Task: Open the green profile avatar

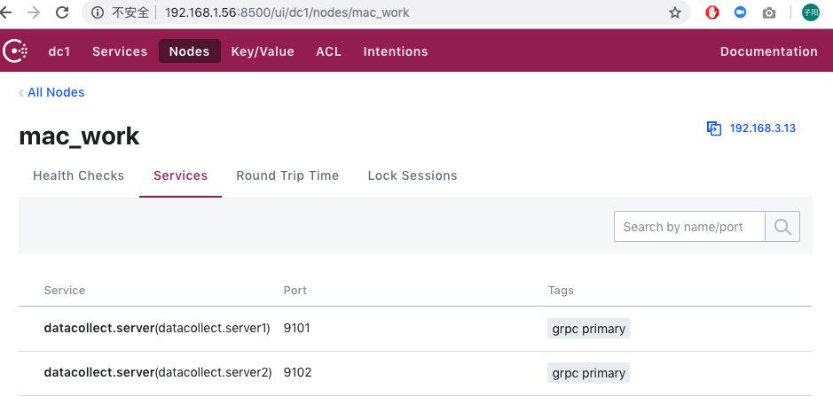Action: click(810, 12)
